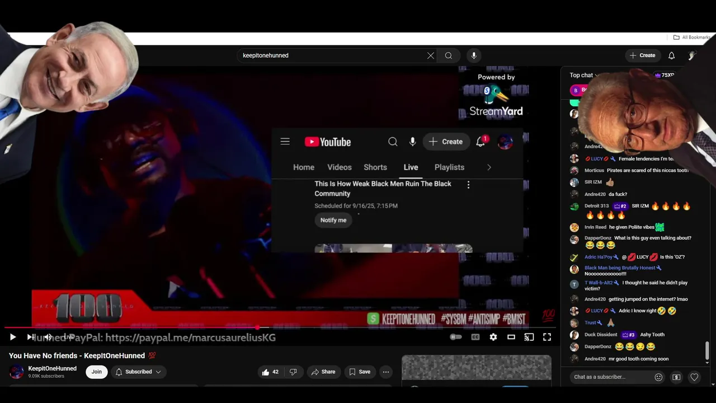This screenshot has height=403, width=716.
Task: Click the Notify me button
Action: pyautogui.click(x=333, y=220)
